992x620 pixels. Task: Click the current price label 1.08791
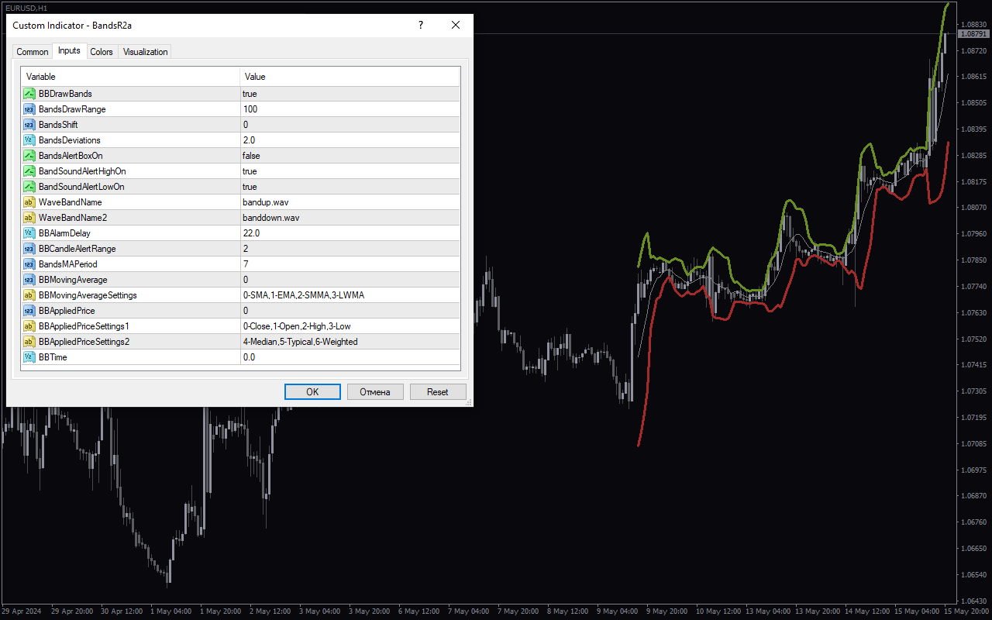tap(974, 34)
